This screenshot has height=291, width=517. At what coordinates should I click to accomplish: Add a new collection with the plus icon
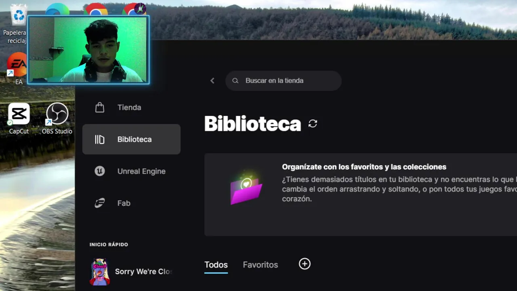(305, 264)
